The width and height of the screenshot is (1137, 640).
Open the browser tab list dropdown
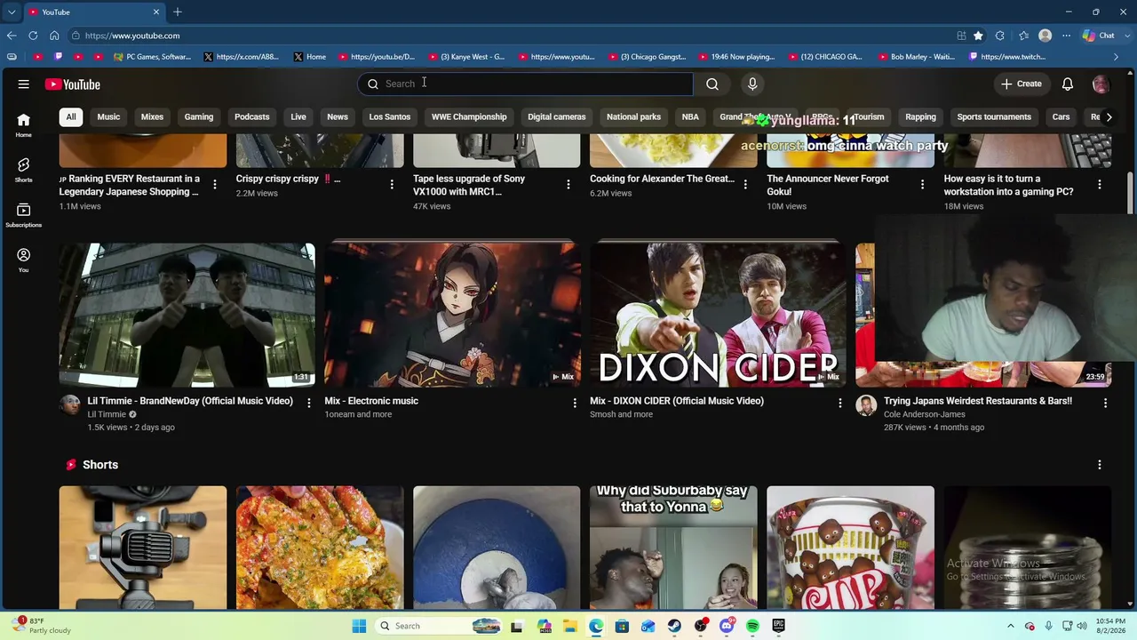12,12
